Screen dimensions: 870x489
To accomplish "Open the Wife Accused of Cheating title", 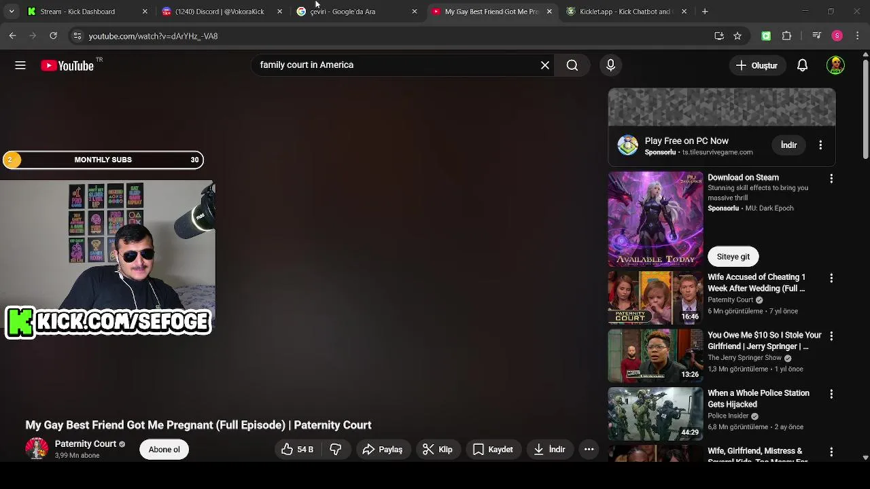I will (x=756, y=283).
